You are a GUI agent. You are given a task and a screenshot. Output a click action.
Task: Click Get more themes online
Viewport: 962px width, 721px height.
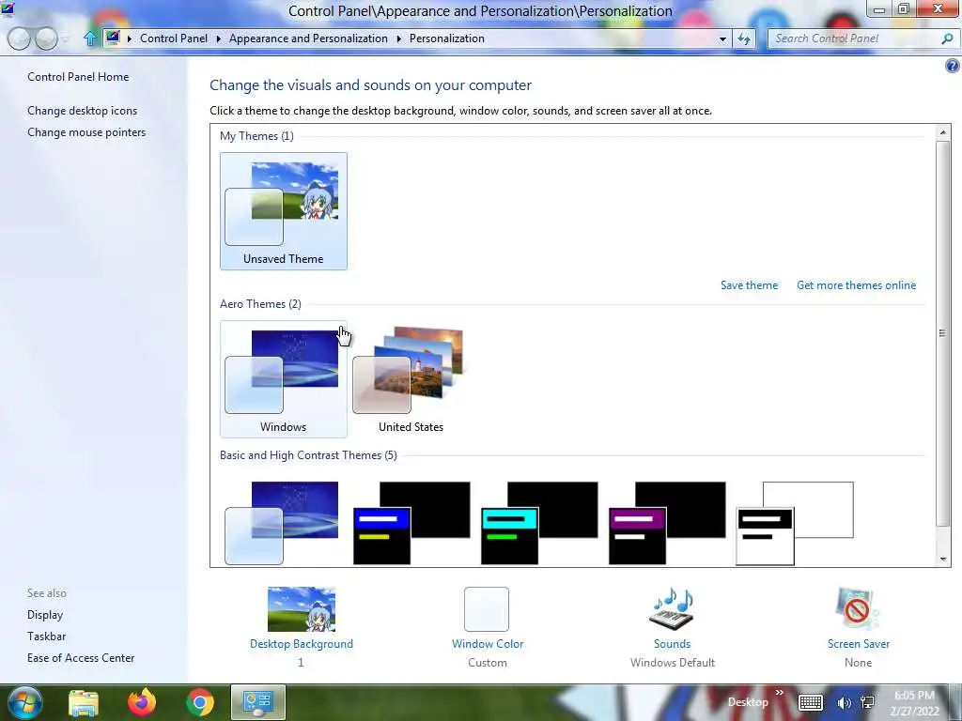pyautogui.click(x=856, y=285)
